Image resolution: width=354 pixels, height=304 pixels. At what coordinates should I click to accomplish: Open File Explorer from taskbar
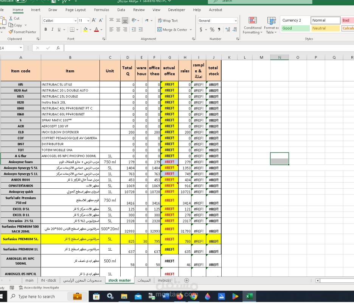[x=124, y=296]
